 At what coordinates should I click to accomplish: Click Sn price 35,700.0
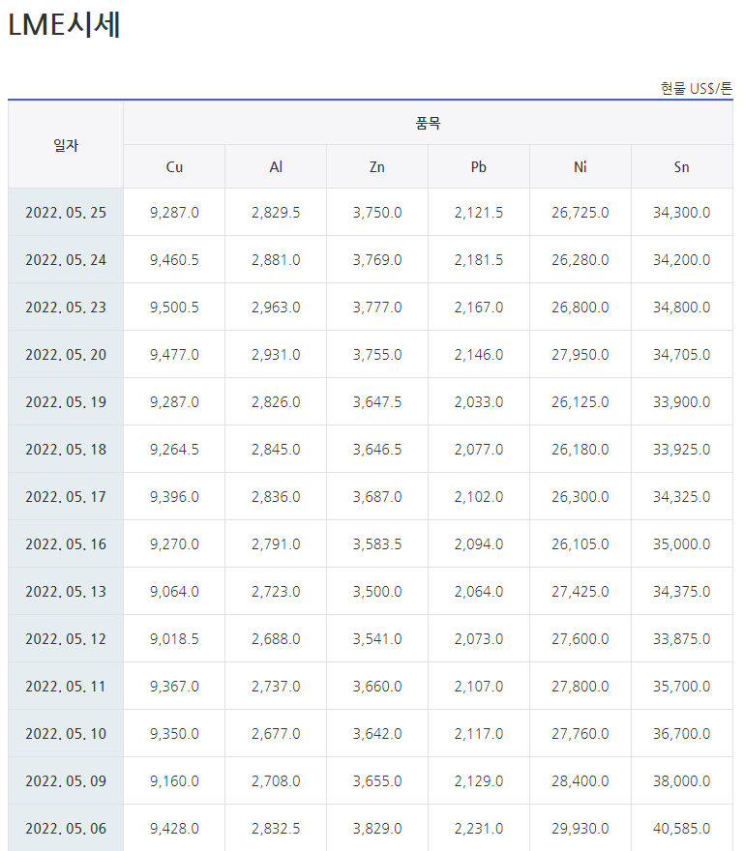point(682,686)
